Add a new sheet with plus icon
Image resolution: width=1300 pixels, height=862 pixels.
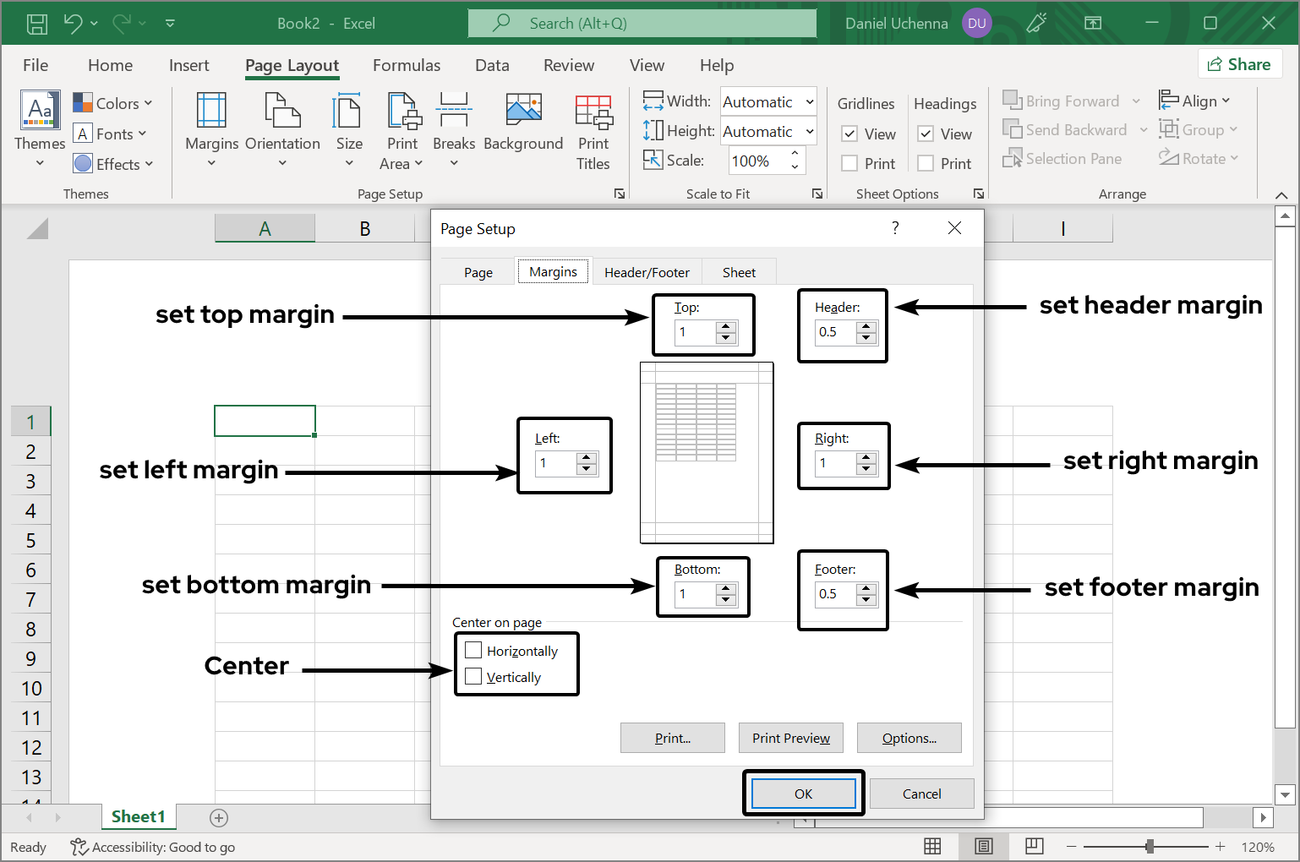click(219, 817)
